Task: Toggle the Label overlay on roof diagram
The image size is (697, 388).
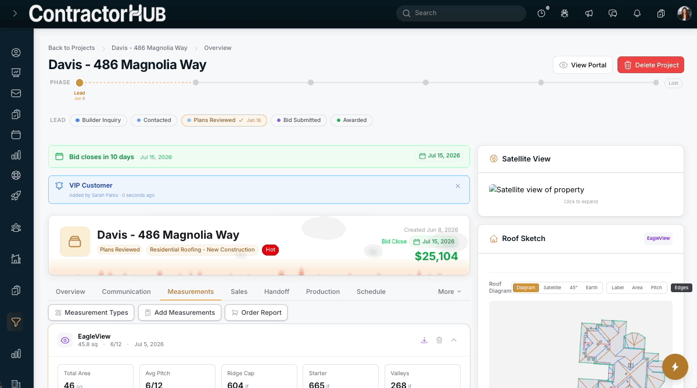Action: coord(617,288)
